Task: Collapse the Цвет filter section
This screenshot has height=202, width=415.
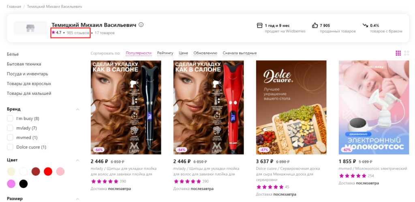Action: (77, 160)
